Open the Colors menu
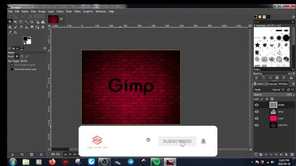Screen dimensions: 296x166 [60, 12]
